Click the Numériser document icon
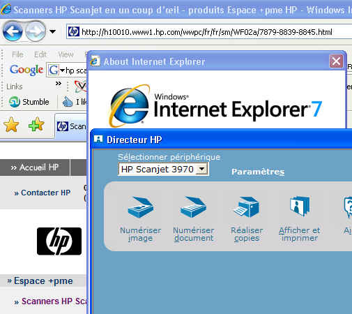The height and width of the screenshot is (314, 352). pyautogui.click(x=193, y=207)
